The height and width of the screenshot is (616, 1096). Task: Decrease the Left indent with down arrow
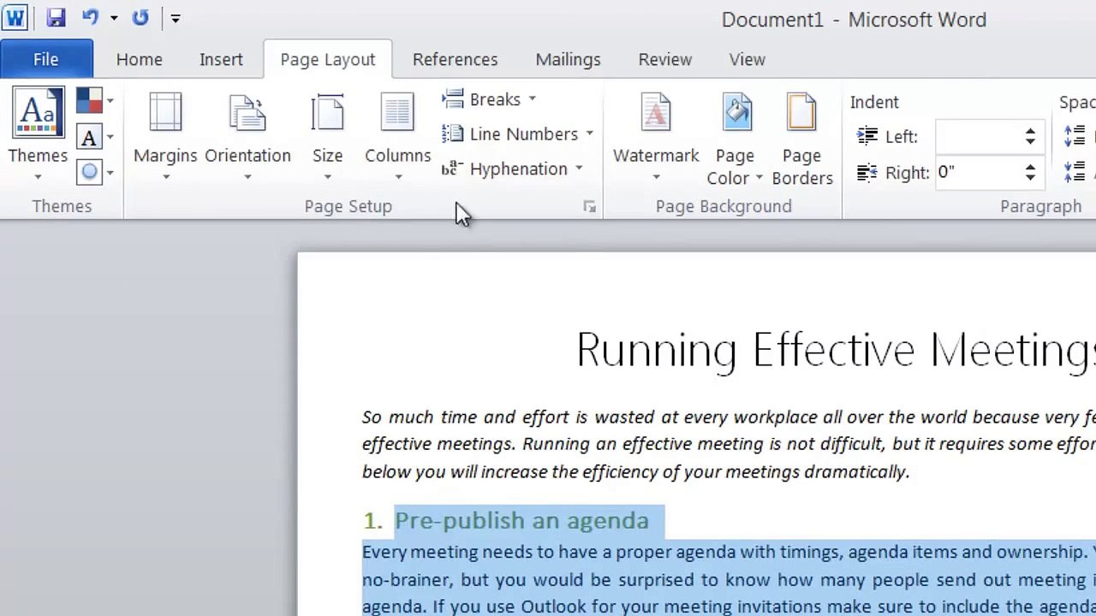(x=1030, y=142)
